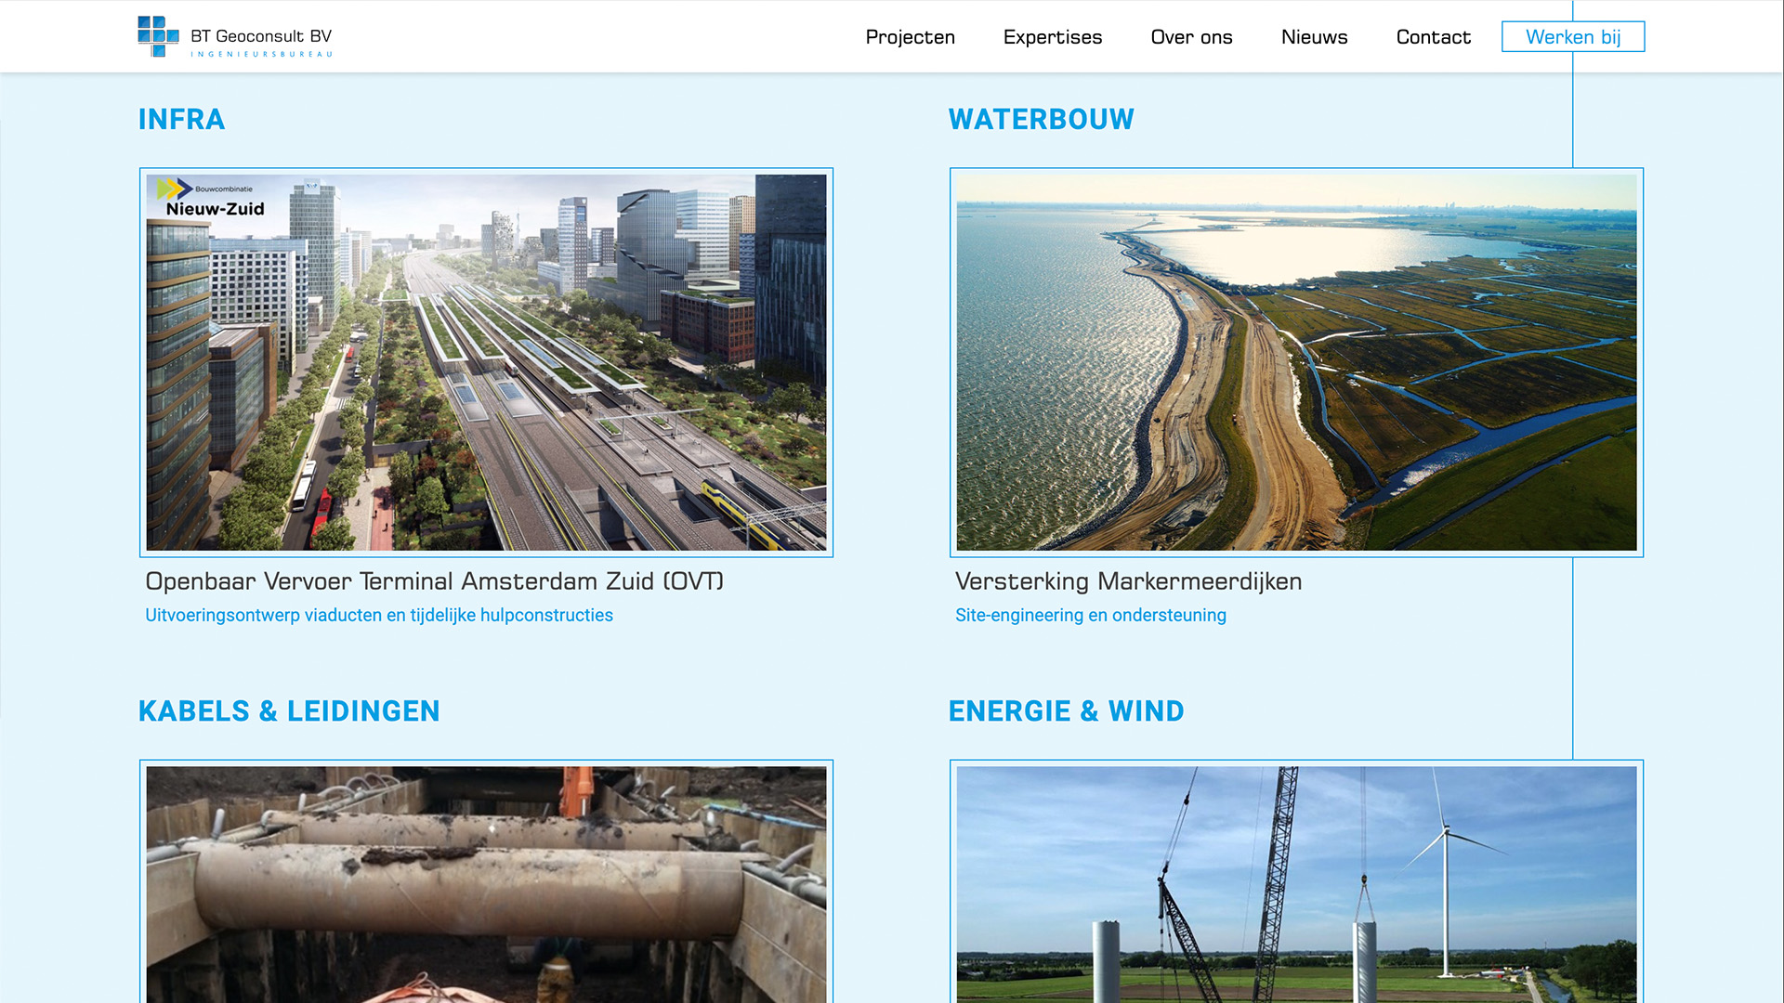Click subtitle Uitvoeringsontwerp viaducten en tijdelijke hulpconstructies

379,616
